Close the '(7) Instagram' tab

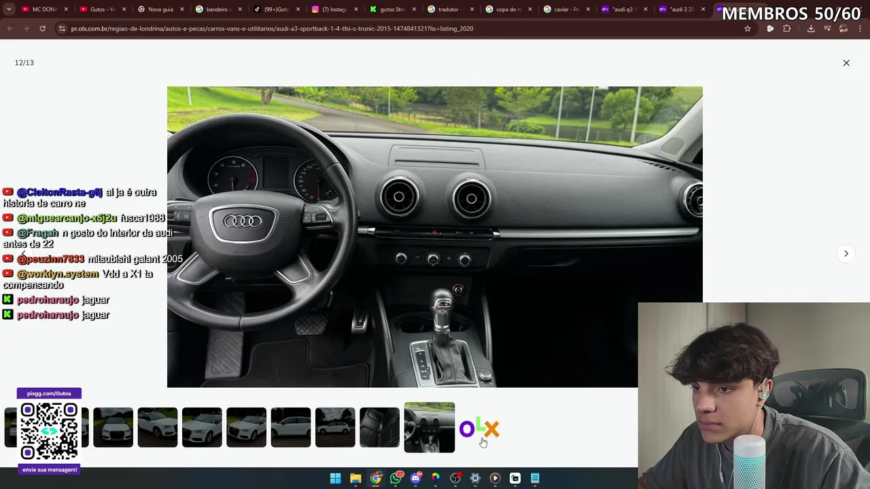pos(355,10)
